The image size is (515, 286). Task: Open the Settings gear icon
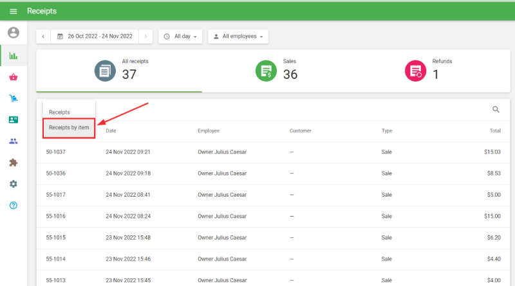click(13, 184)
